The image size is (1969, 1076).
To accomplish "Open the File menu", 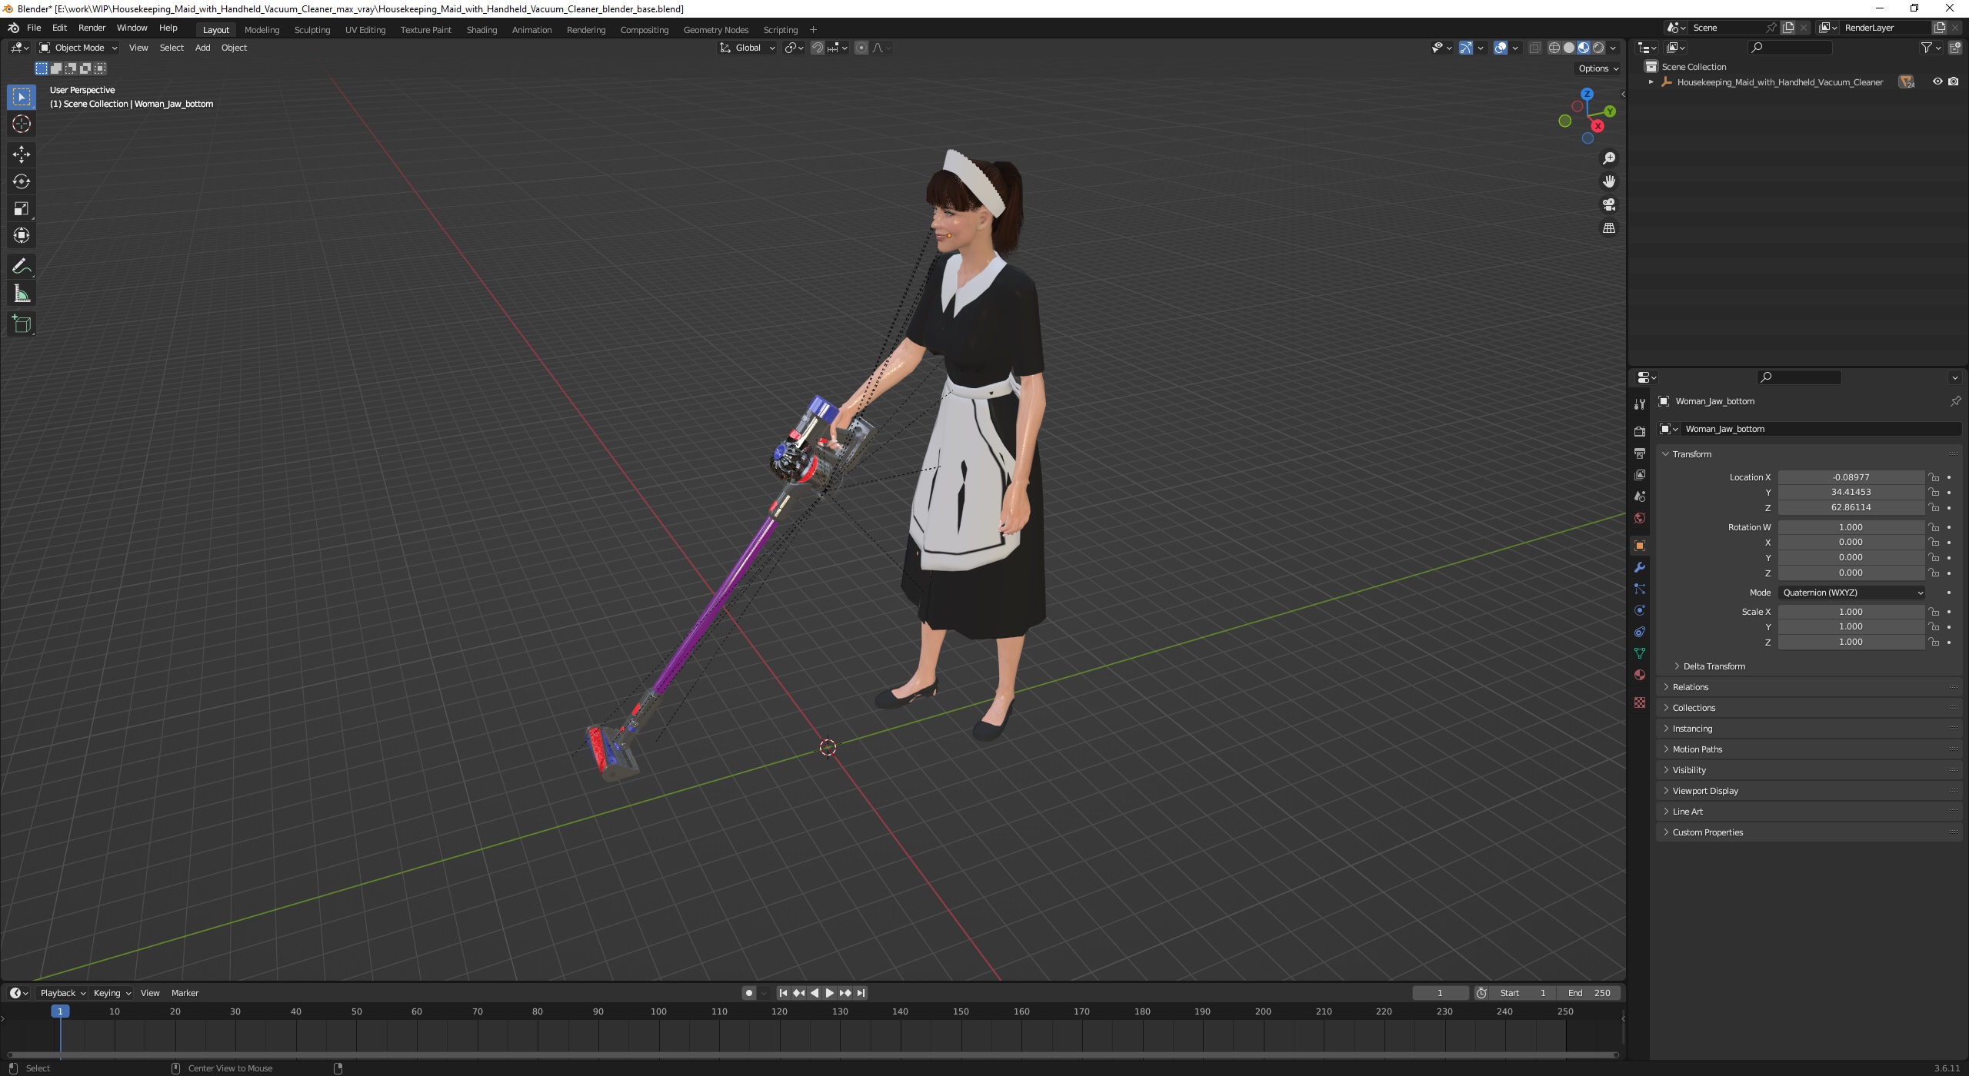I will (x=34, y=28).
